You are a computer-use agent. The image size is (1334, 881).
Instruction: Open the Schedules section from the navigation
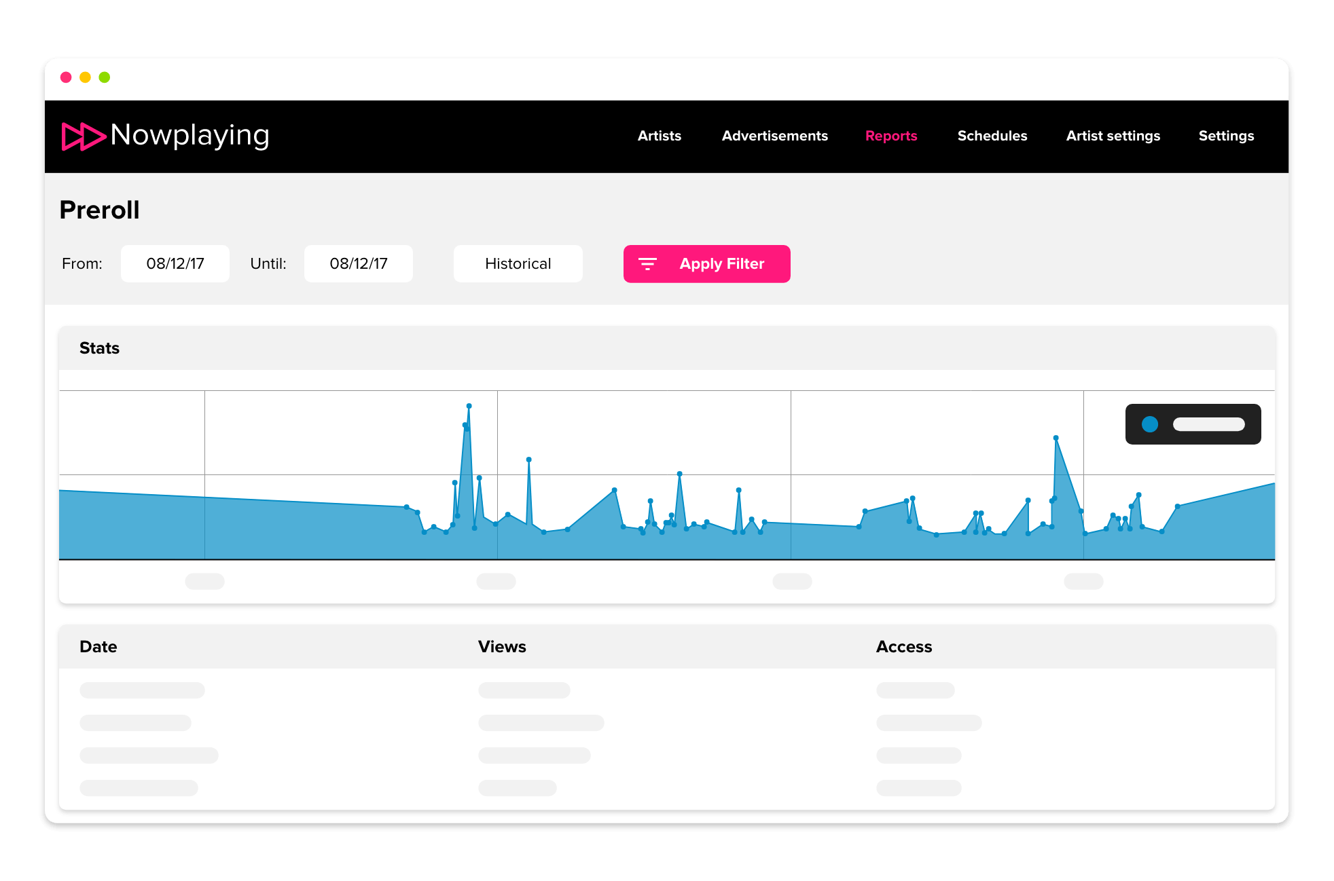tap(992, 136)
